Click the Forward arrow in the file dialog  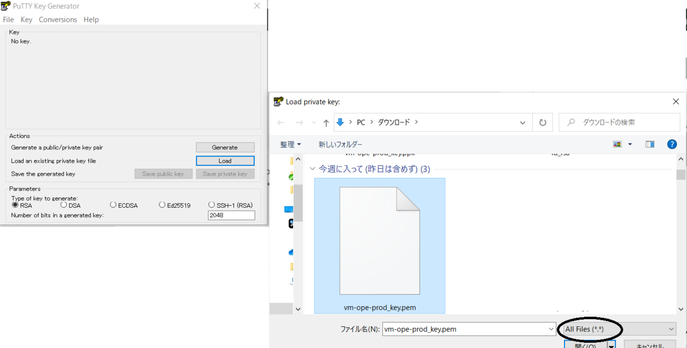tap(299, 122)
